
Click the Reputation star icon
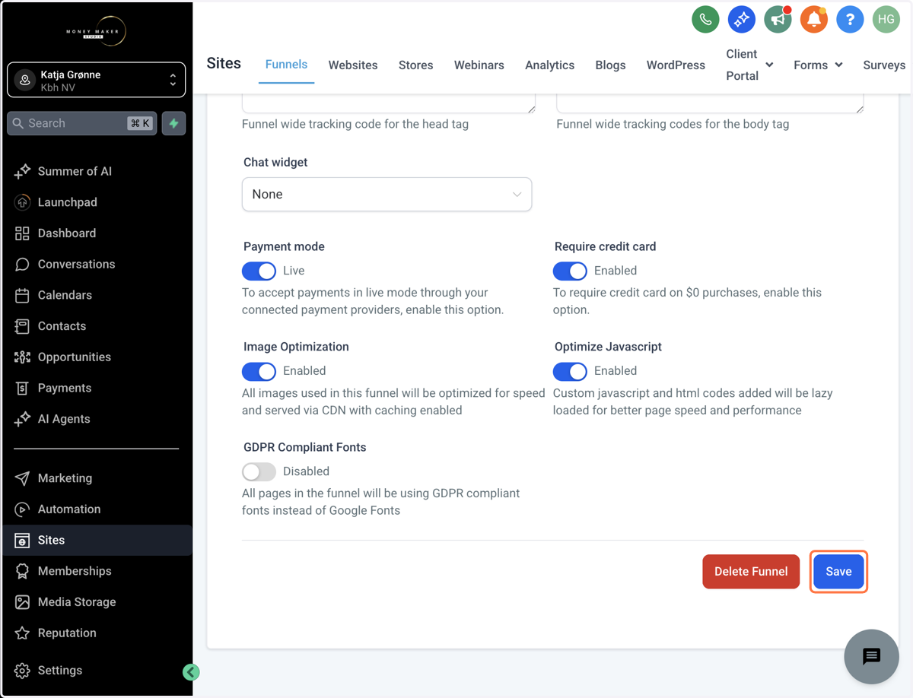point(22,633)
